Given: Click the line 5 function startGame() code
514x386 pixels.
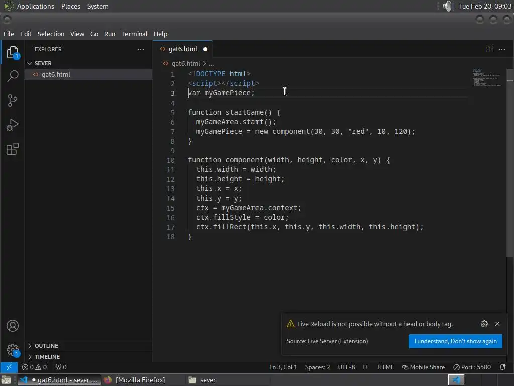Looking at the screenshot, I should [x=234, y=112].
